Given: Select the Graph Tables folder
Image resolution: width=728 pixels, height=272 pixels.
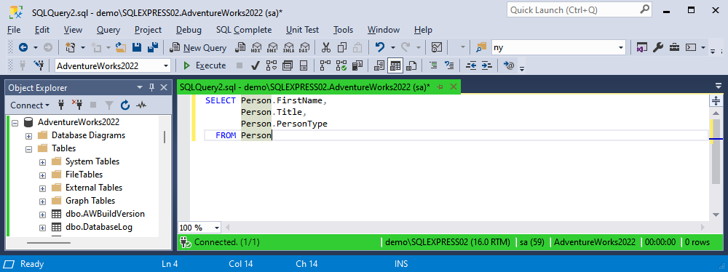Looking at the screenshot, I should tap(90, 201).
